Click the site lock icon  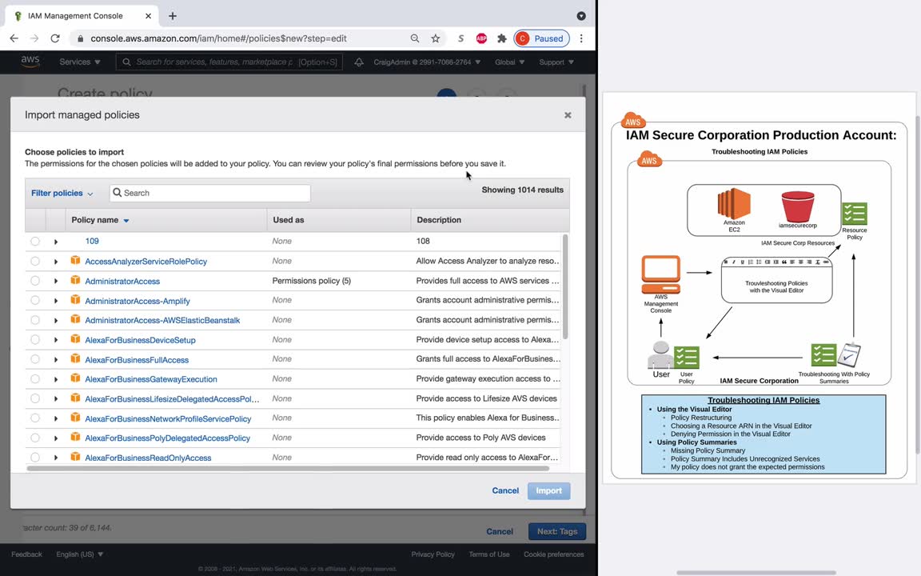pos(81,38)
